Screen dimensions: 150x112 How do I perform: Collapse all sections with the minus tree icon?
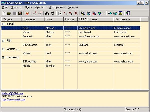[40, 13]
